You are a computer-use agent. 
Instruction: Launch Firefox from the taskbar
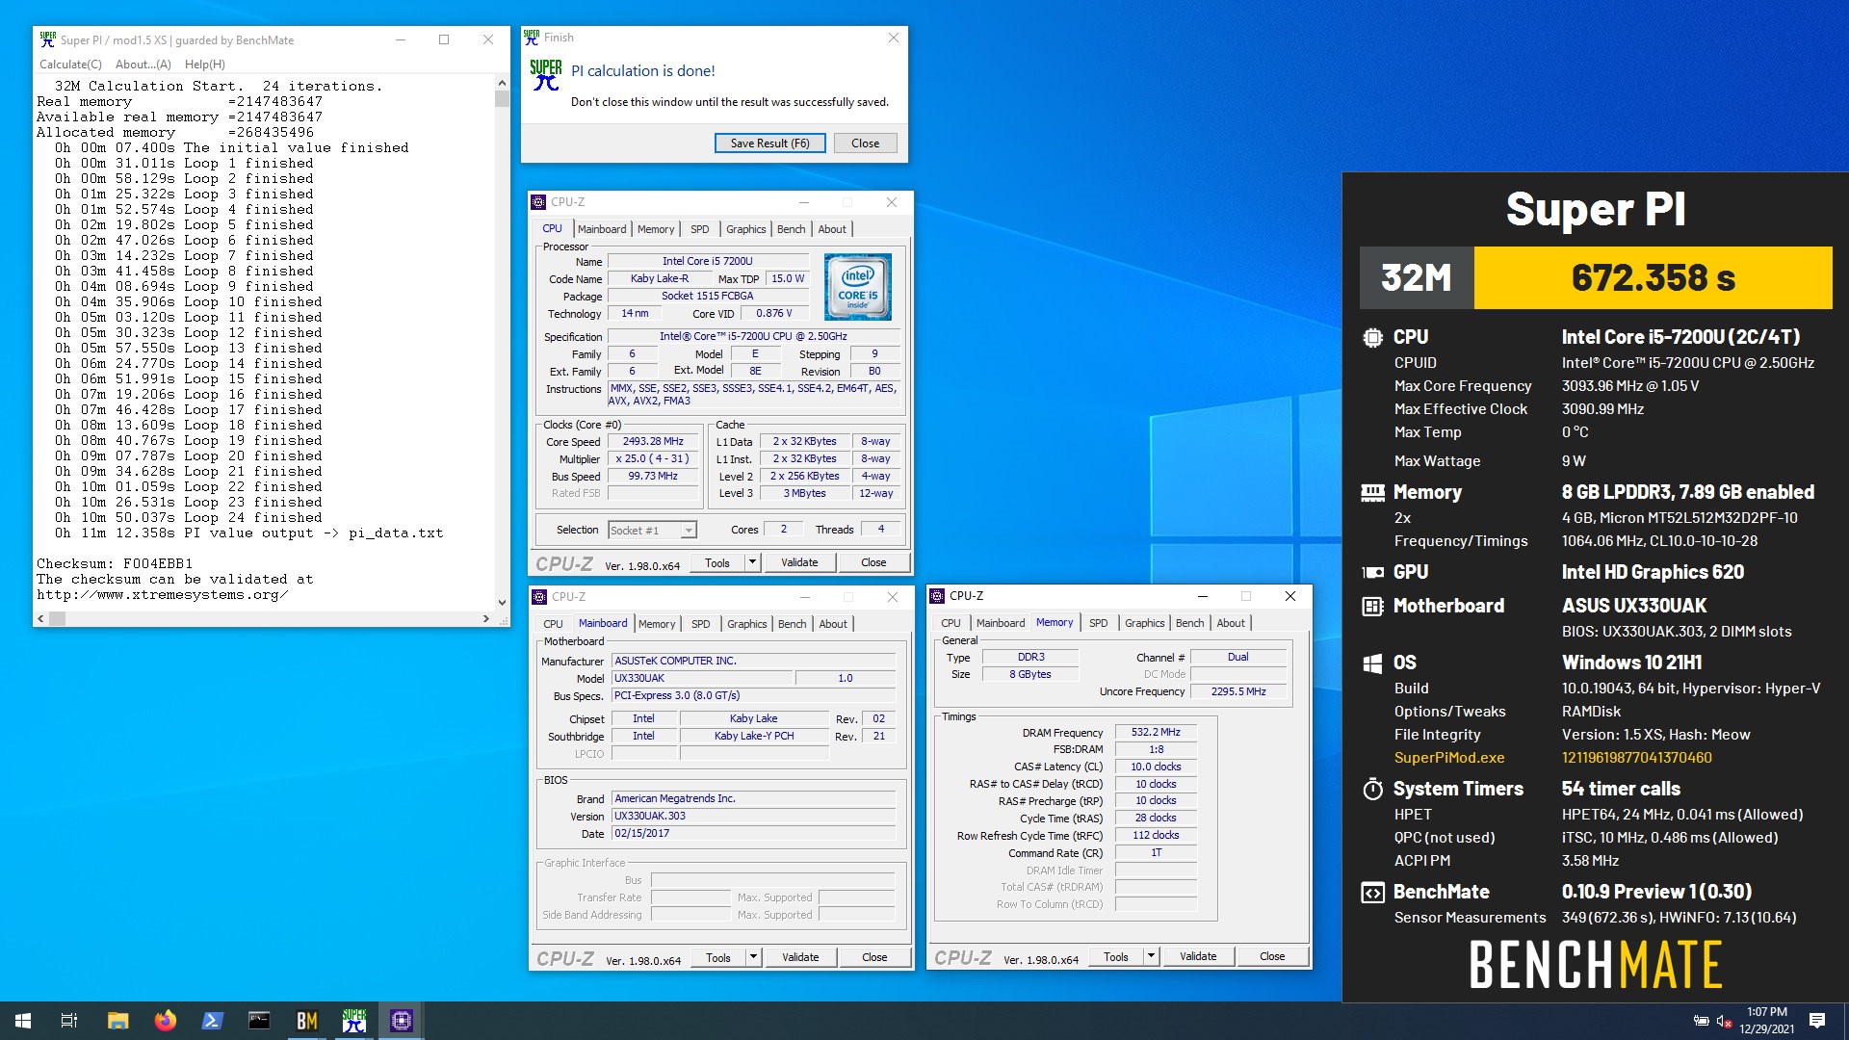pyautogui.click(x=165, y=1021)
